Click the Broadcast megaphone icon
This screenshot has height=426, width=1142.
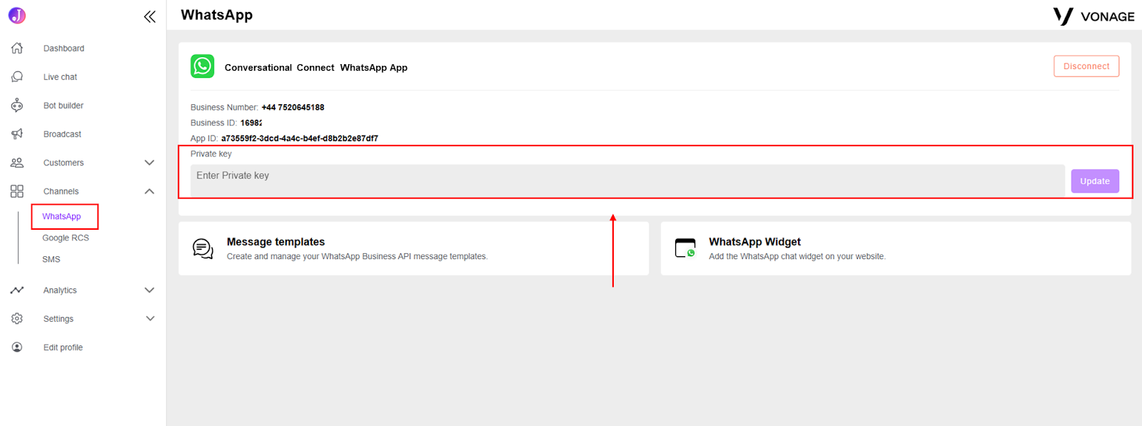tap(17, 134)
